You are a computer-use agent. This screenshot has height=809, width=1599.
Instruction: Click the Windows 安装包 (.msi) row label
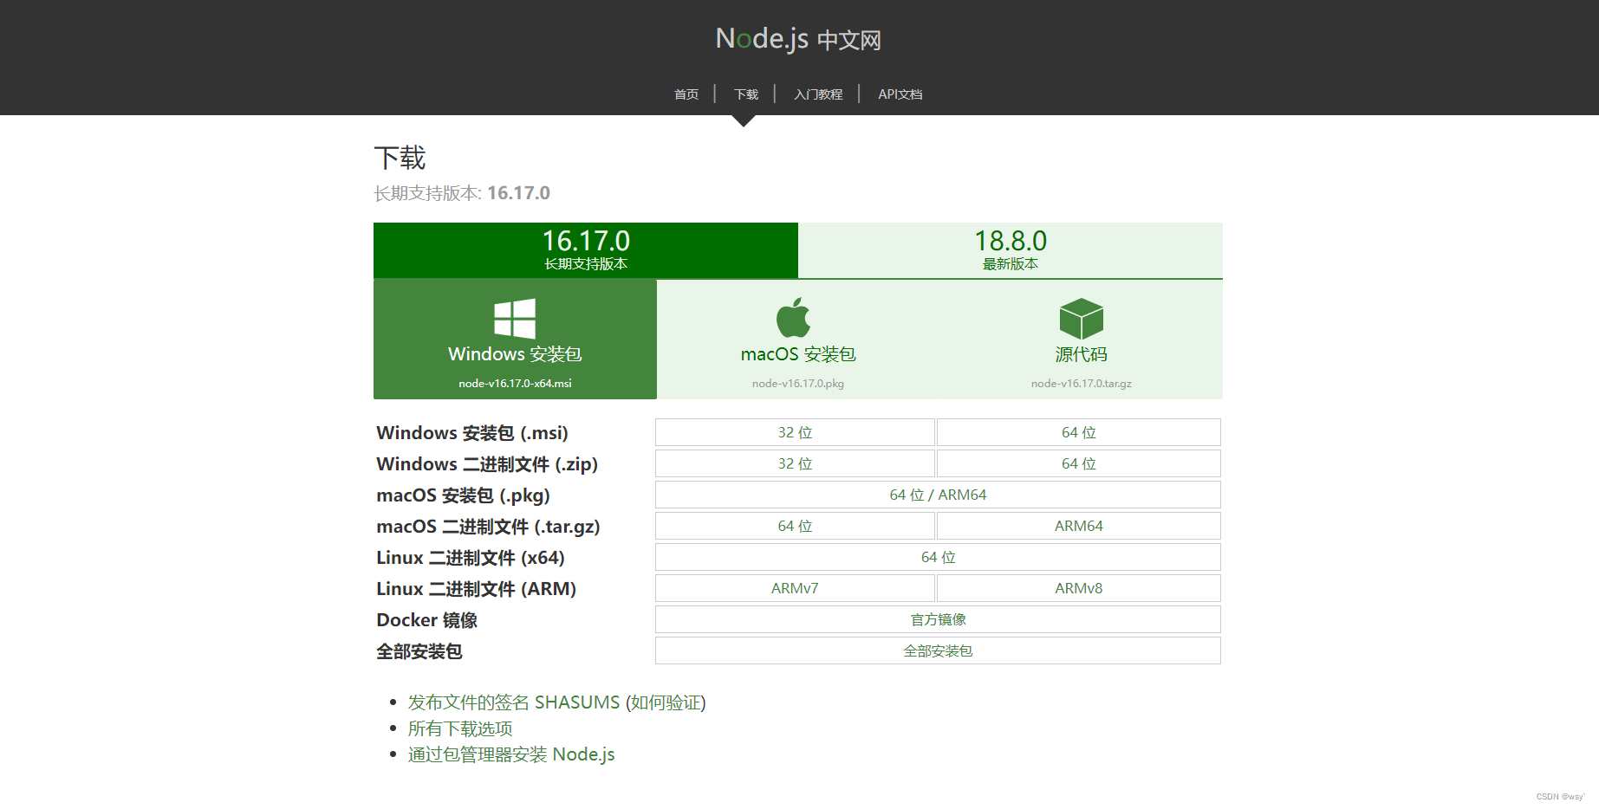(x=472, y=432)
